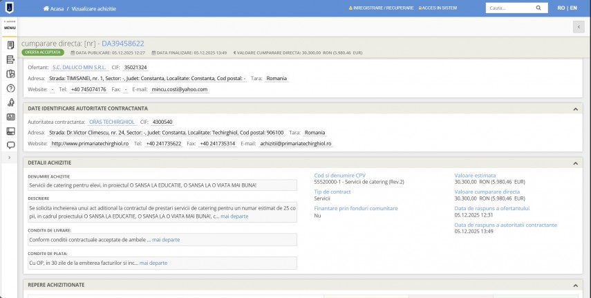Click the help question mark sidebar icon
This screenshot has width=591, height=298.
(x=10, y=88)
